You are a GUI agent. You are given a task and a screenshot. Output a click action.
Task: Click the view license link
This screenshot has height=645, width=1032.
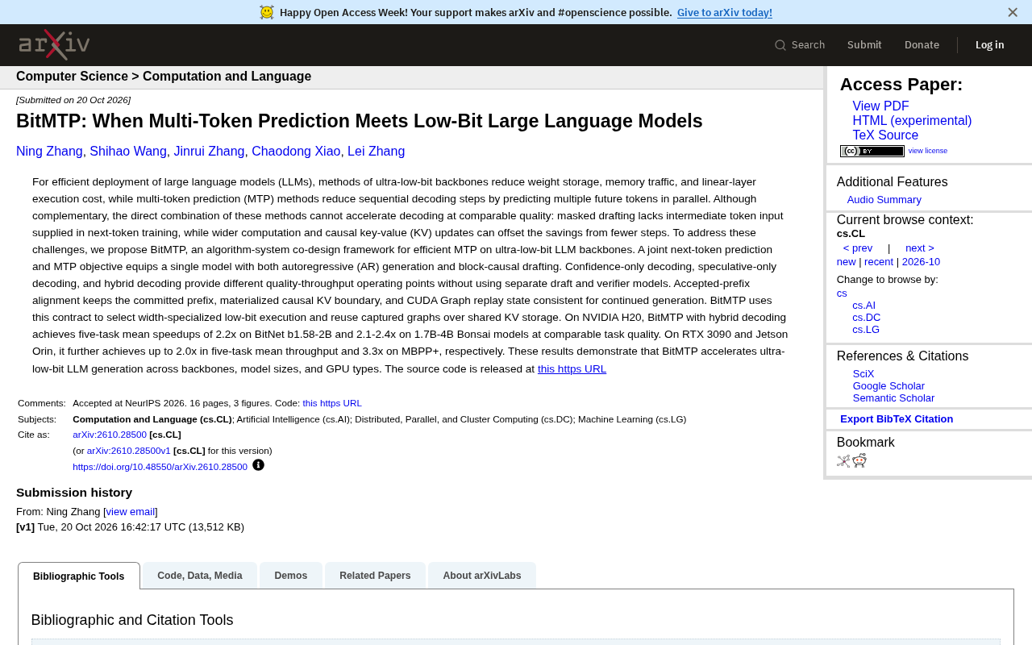click(x=927, y=151)
